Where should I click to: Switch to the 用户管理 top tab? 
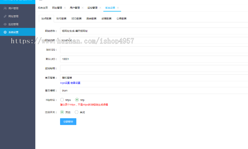(x=75, y=8)
